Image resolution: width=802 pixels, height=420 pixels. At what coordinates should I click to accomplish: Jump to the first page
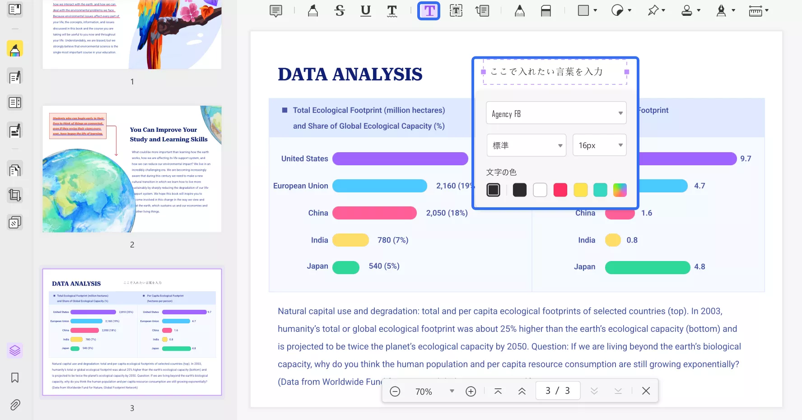click(x=498, y=392)
